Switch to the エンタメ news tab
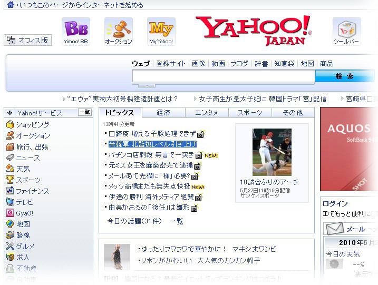 pyautogui.click(x=207, y=113)
